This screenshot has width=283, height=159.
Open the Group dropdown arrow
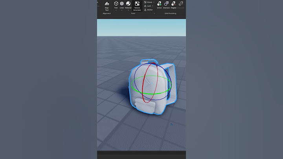tap(154, 2)
